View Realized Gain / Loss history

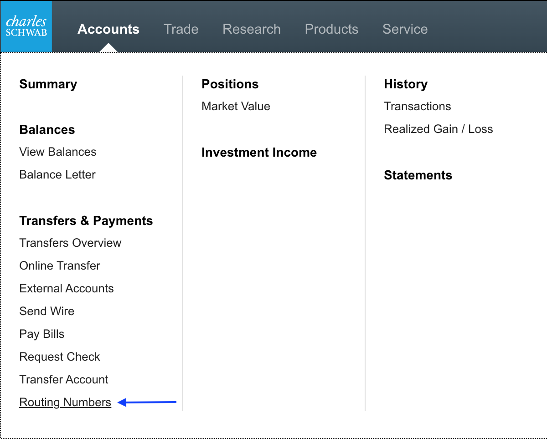pos(438,129)
